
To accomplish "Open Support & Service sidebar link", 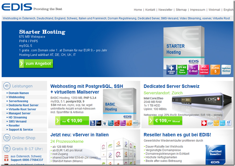I will click(x=21, y=129).
